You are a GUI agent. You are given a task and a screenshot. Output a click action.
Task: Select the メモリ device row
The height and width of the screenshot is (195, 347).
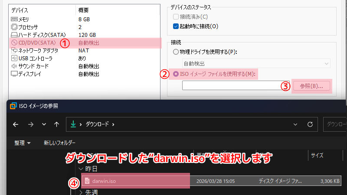click(x=84, y=19)
